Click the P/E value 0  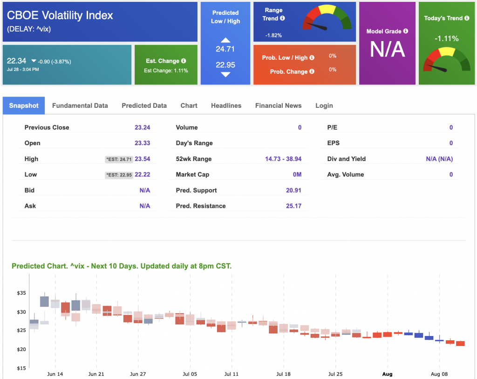(x=451, y=127)
